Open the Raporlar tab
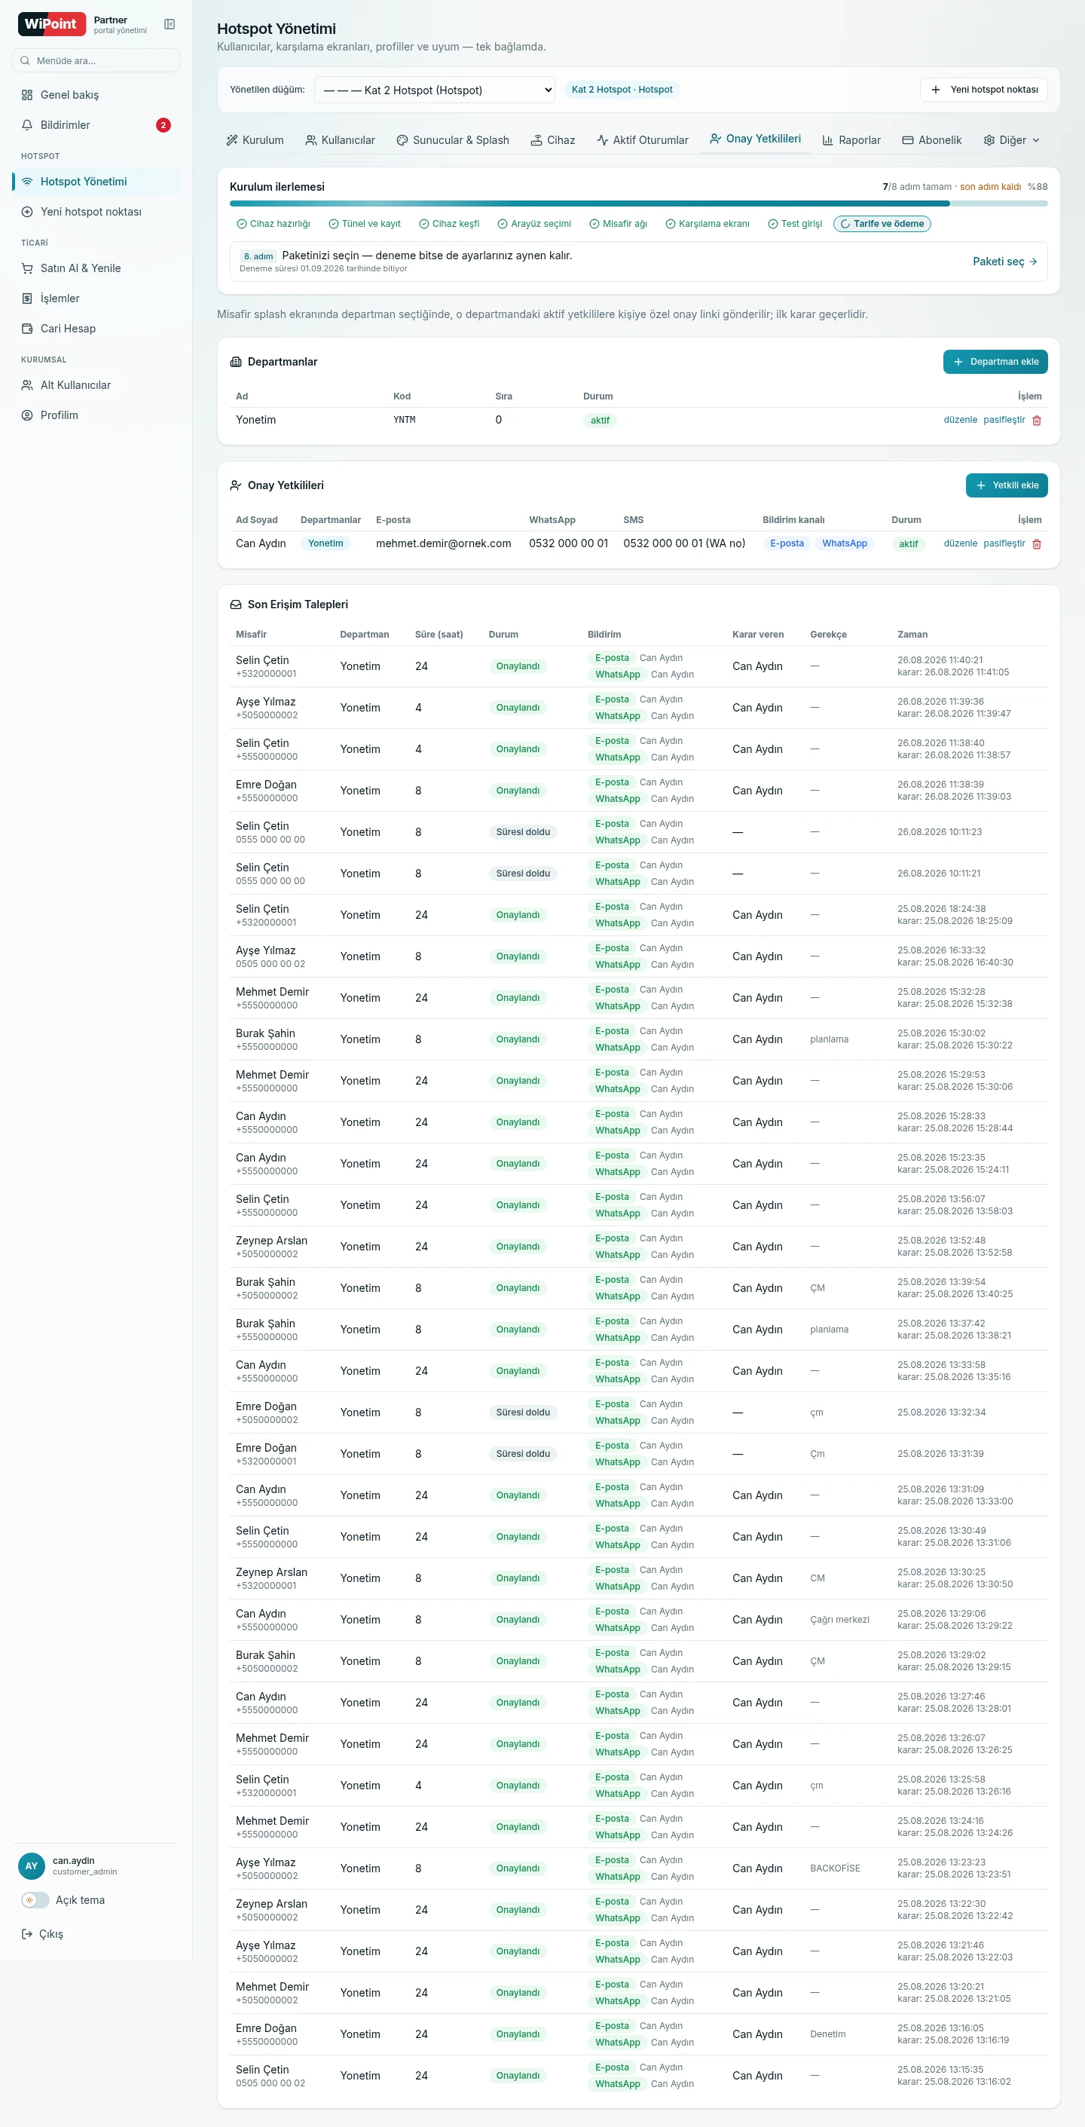This screenshot has width=1085, height=2127. pyautogui.click(x=851, y=140)
